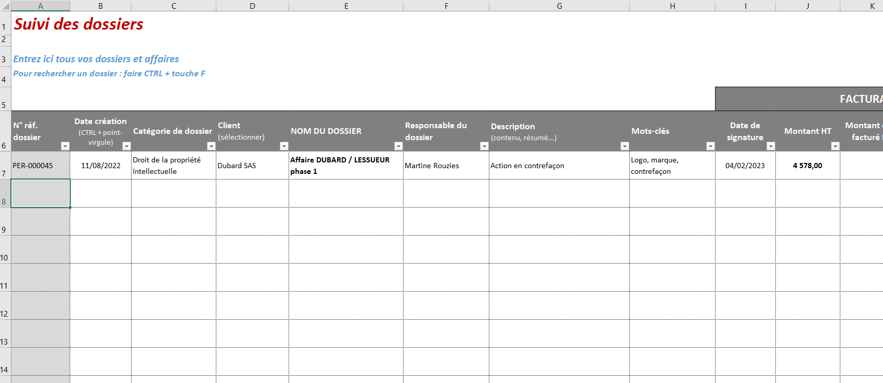Open the N° réf. dossier filter dropdown
883x383 pixels.
tap(65, 146)
